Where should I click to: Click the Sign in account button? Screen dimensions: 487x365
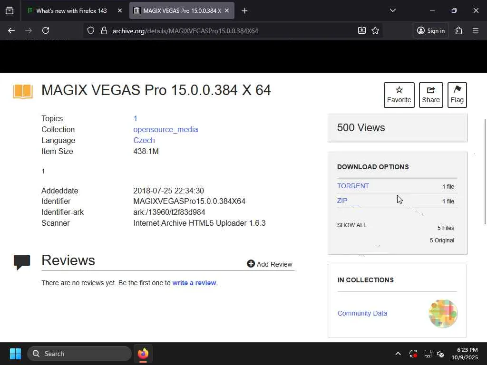(431, 30)
